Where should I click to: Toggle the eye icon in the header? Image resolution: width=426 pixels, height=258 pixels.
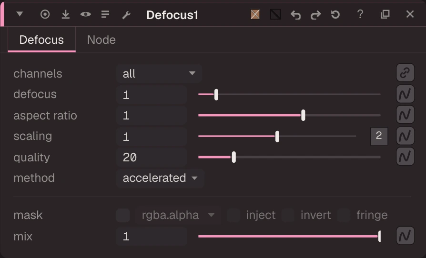click(86, 14)
